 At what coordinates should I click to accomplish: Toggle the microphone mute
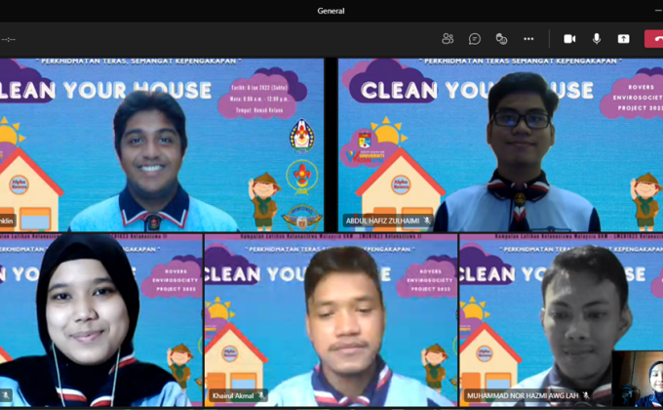(x=597, y=39)
